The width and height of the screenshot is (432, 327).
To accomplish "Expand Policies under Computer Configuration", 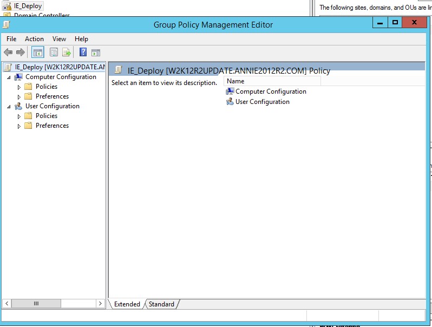I will 19,87.
